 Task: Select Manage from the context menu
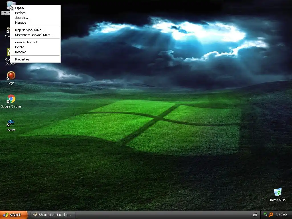coord(35,23)
